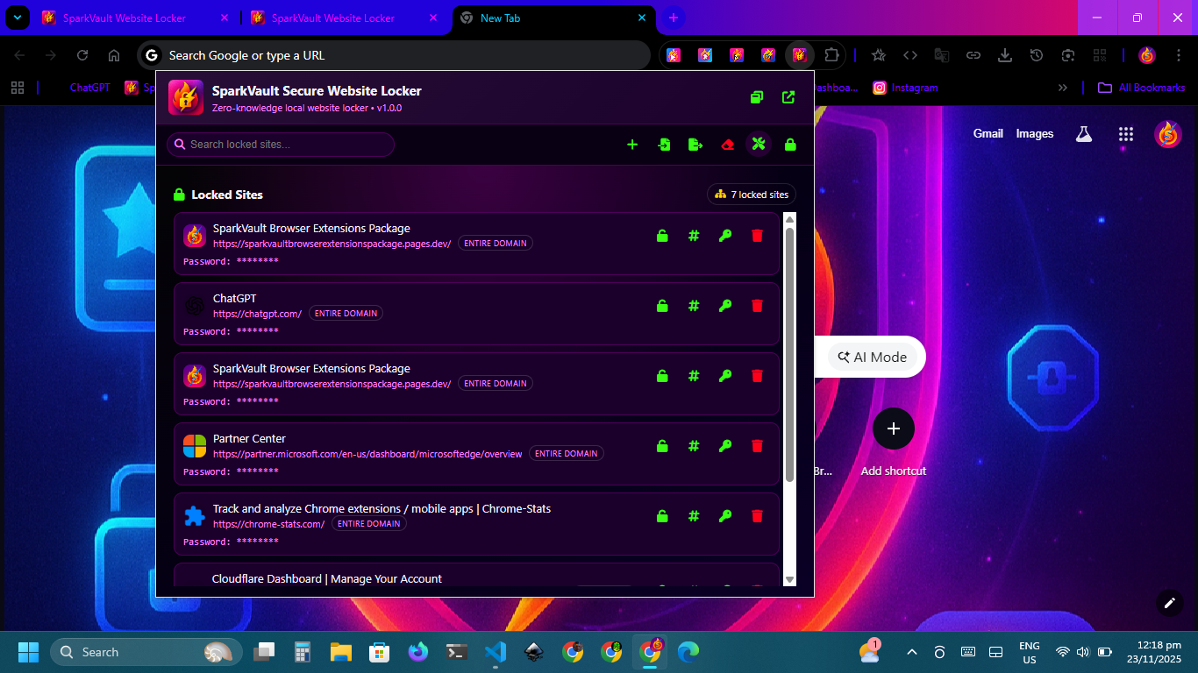
Task: Delete the Partner Center entry with trash icon
Action: (x=757, y=446)
